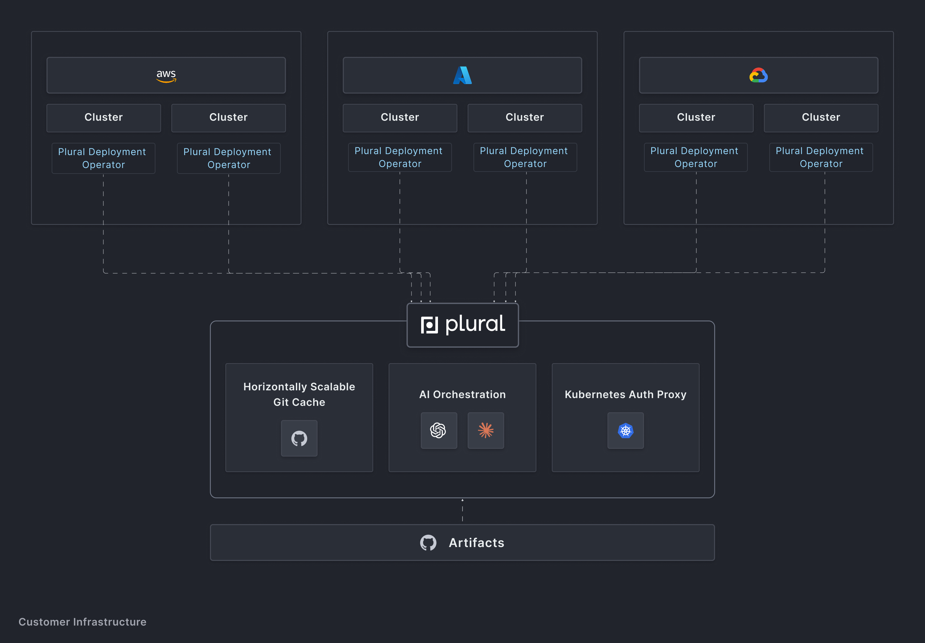Select the second Cluster box under AWS
Screen dimensions: 925x643
click(x=228, y=118)
